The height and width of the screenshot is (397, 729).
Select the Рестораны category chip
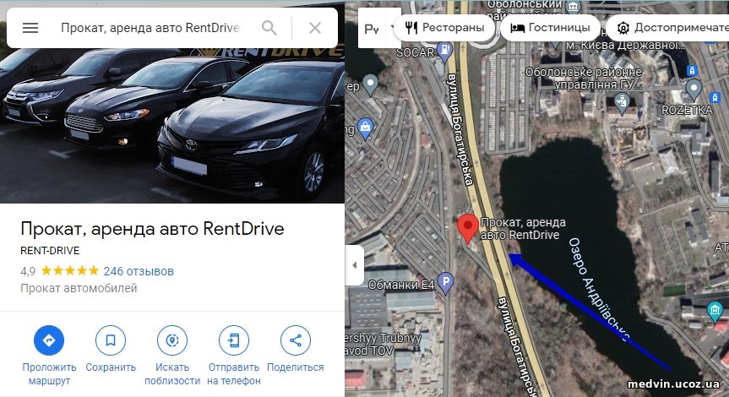(444, 28)
